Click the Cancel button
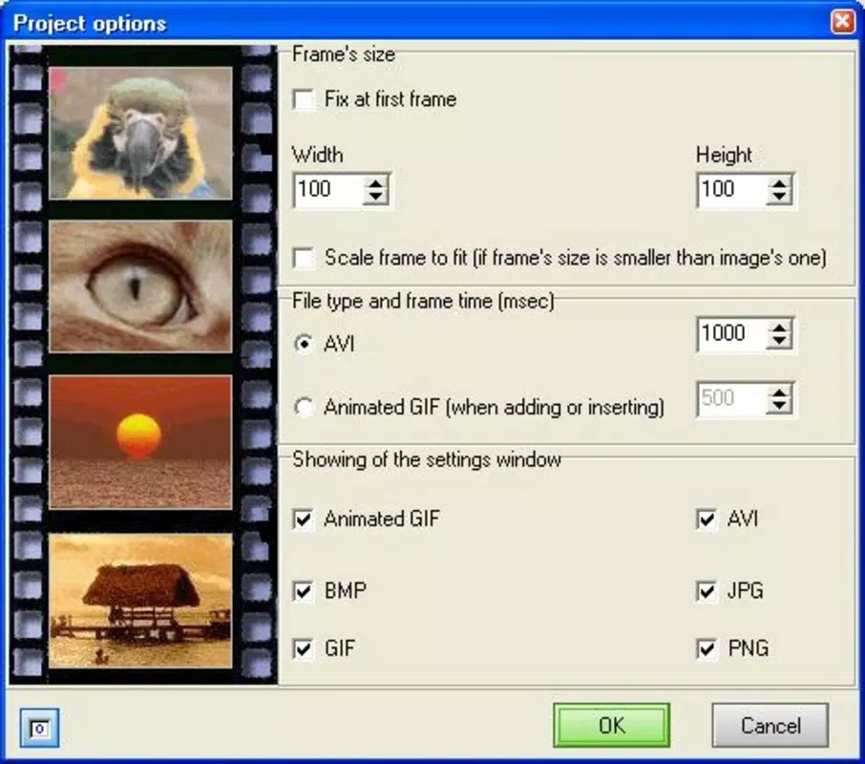 [770, 726]
